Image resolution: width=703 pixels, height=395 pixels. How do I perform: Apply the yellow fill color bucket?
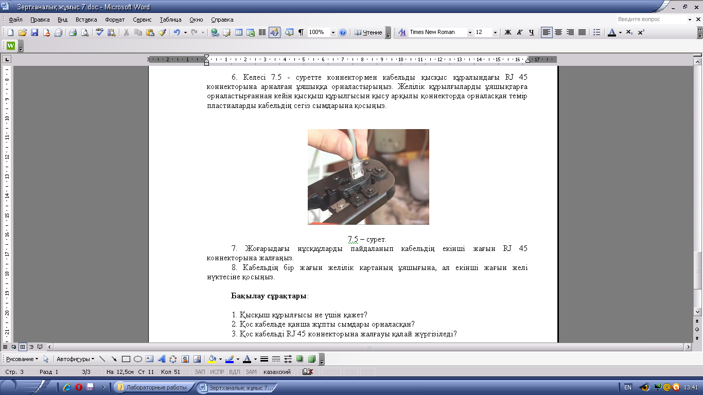212,359
